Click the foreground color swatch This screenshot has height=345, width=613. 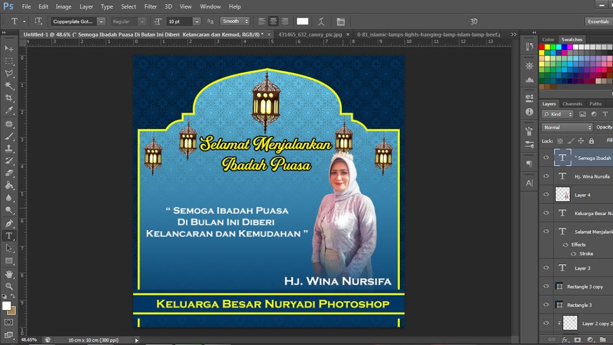6,306
